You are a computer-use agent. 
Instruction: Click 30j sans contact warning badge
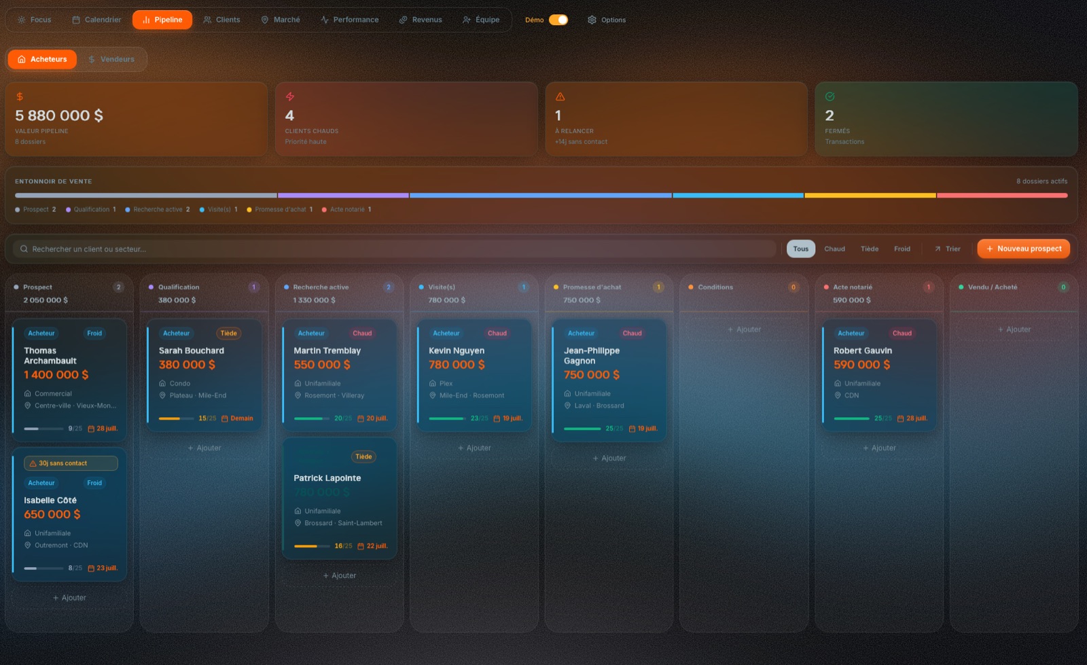coord(71,463)
